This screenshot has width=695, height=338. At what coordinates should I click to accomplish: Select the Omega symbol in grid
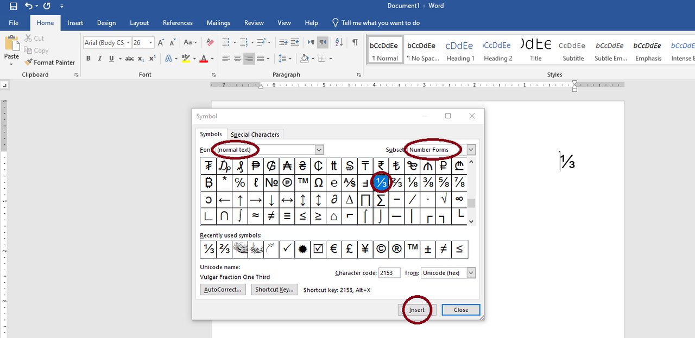click(318, 183)
